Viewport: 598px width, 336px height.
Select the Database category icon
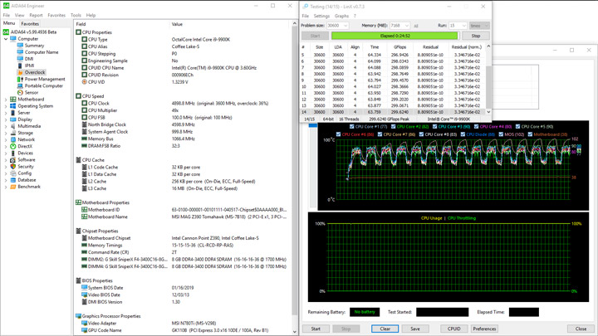[13, 180]
